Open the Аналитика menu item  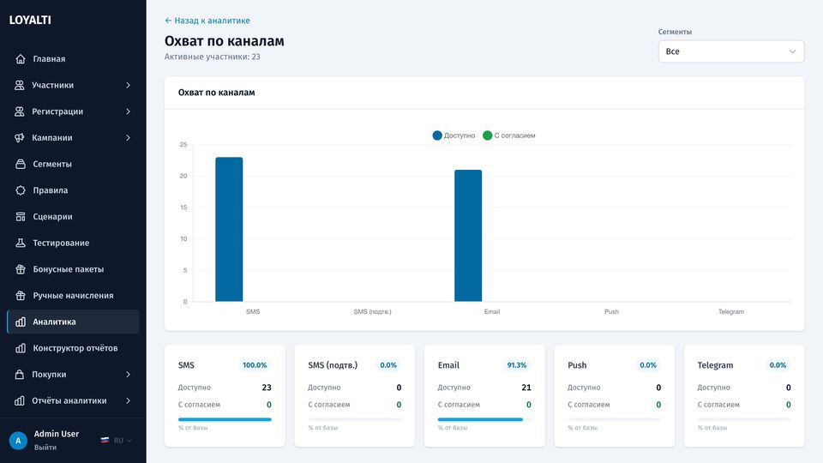(x=73, y=322)
